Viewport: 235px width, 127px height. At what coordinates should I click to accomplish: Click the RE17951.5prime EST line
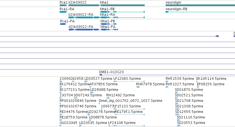point(130,115)
